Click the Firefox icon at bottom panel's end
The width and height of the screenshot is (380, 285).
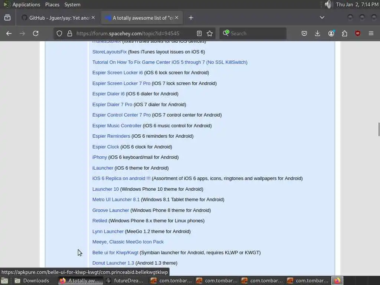tap(337, 281)
